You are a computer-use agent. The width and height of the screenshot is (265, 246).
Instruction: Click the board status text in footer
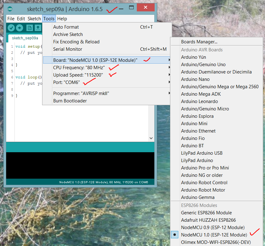click(104, 182)
